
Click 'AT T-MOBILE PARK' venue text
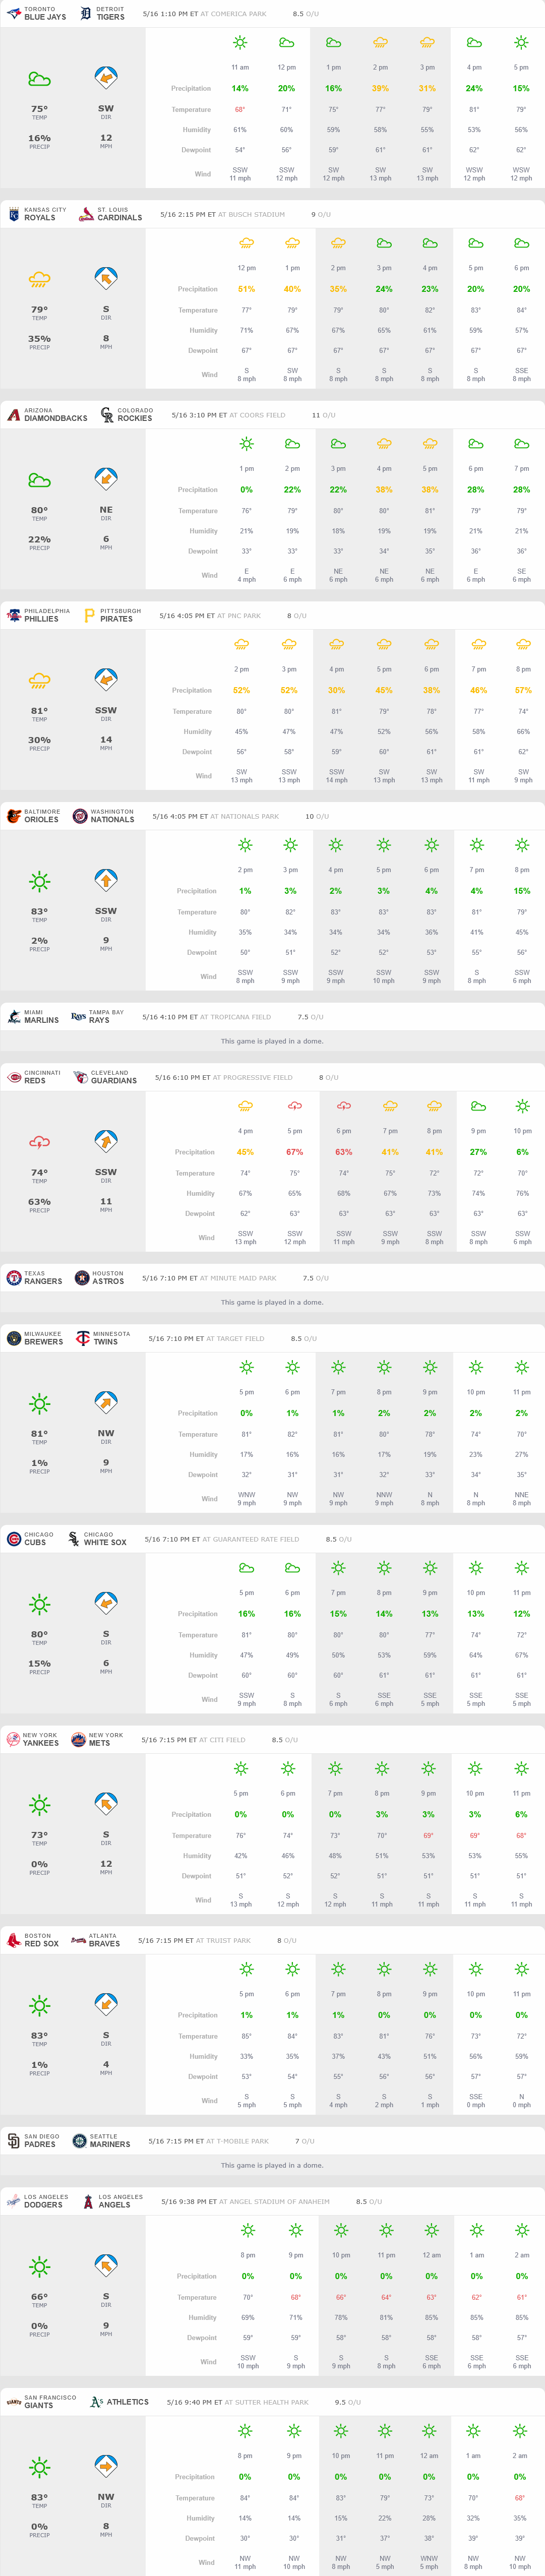pyautogui.click(x=238, y=2141)
